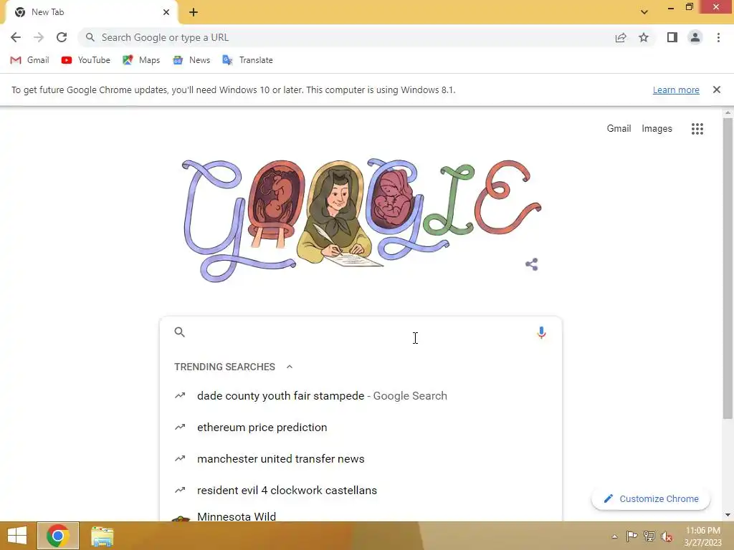
Task: Click the forward navigation arrow
Action: point(39,37)
